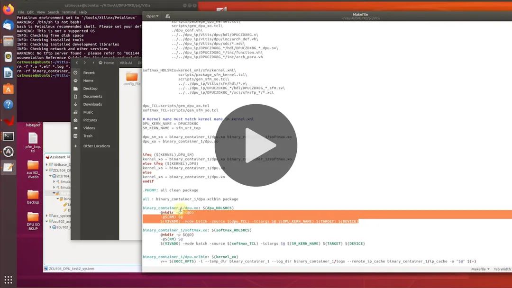Collapse the zcu102_ac system node
Viewport: 512px width, 288px height.
click(46, 222)
